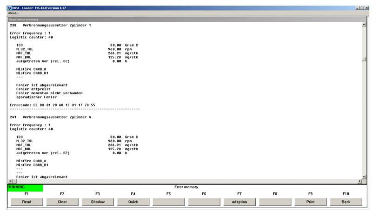
Task: Click the F7 key label
Action: tap(239, 194)
